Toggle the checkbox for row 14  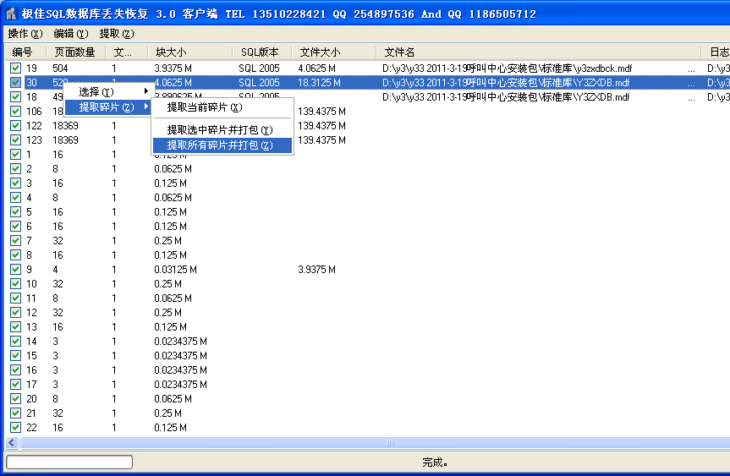point(15,341)
